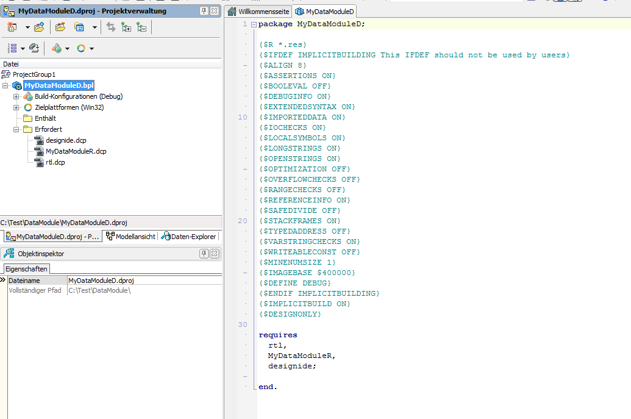Viewport: 631px width, 419px height.
Task: Click the 'end.' keyword line
Action: (268, 387)
